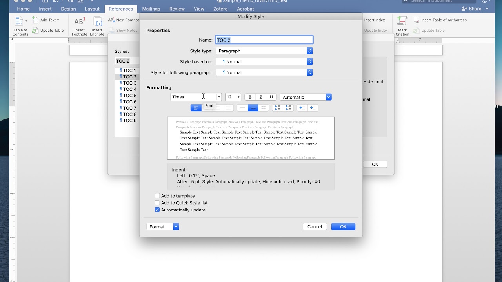Viewport: 502px width, 282px height.
Task: Decrease indent in Modify Style dialog
Action: click(x=302, y=108)
